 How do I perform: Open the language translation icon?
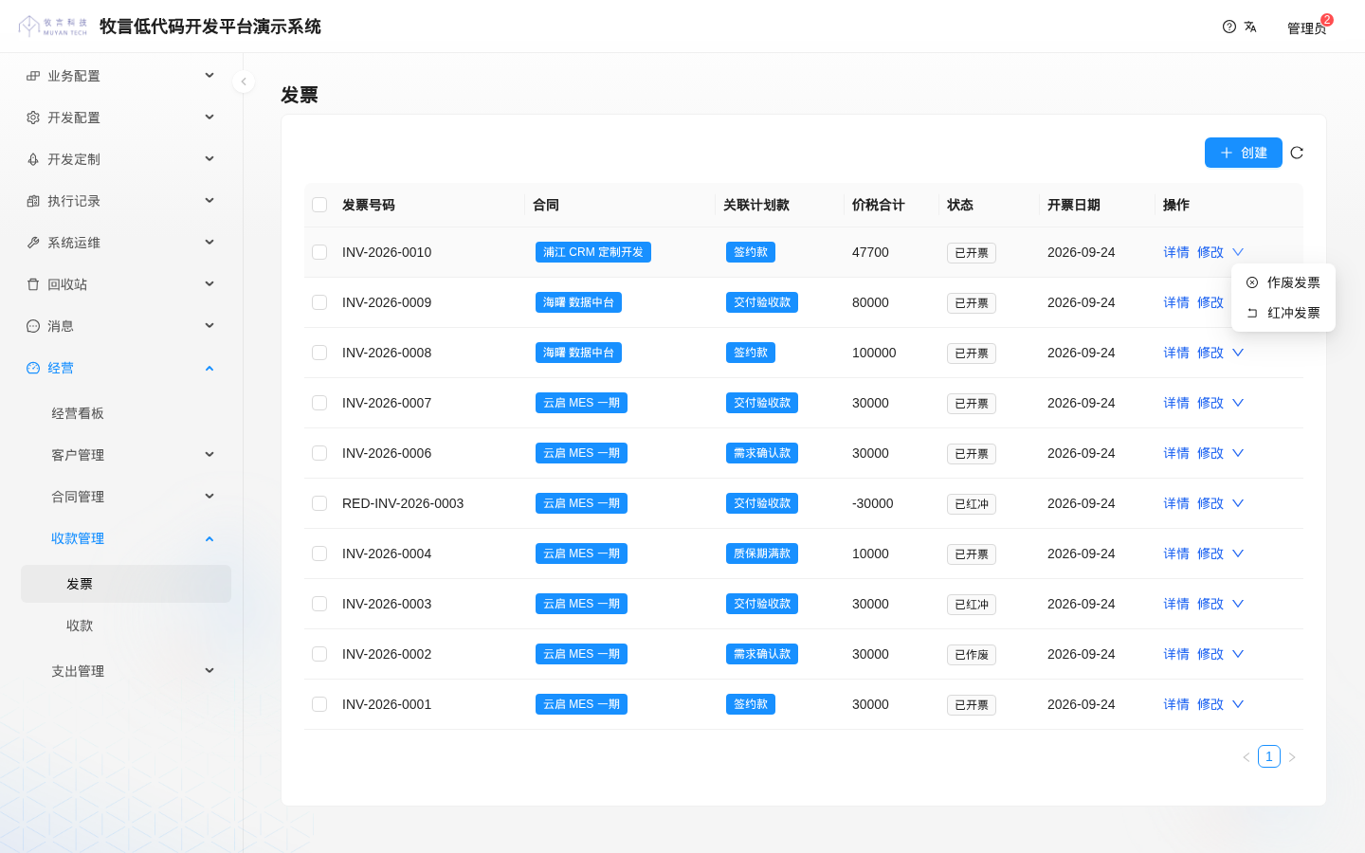[x=1250, y=27]
